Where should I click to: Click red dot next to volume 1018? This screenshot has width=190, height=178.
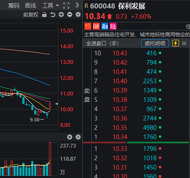click(160, 158)
